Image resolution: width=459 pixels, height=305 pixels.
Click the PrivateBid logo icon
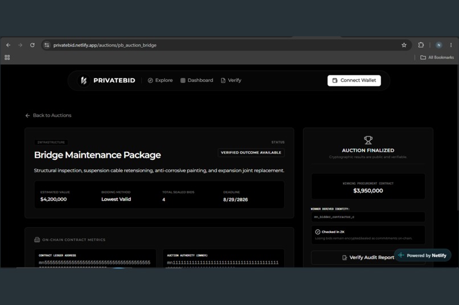84,80
